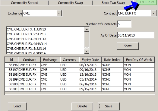This screenshot has height=111, width=158.
Task: Click the Load button
Action: (17, 106)
